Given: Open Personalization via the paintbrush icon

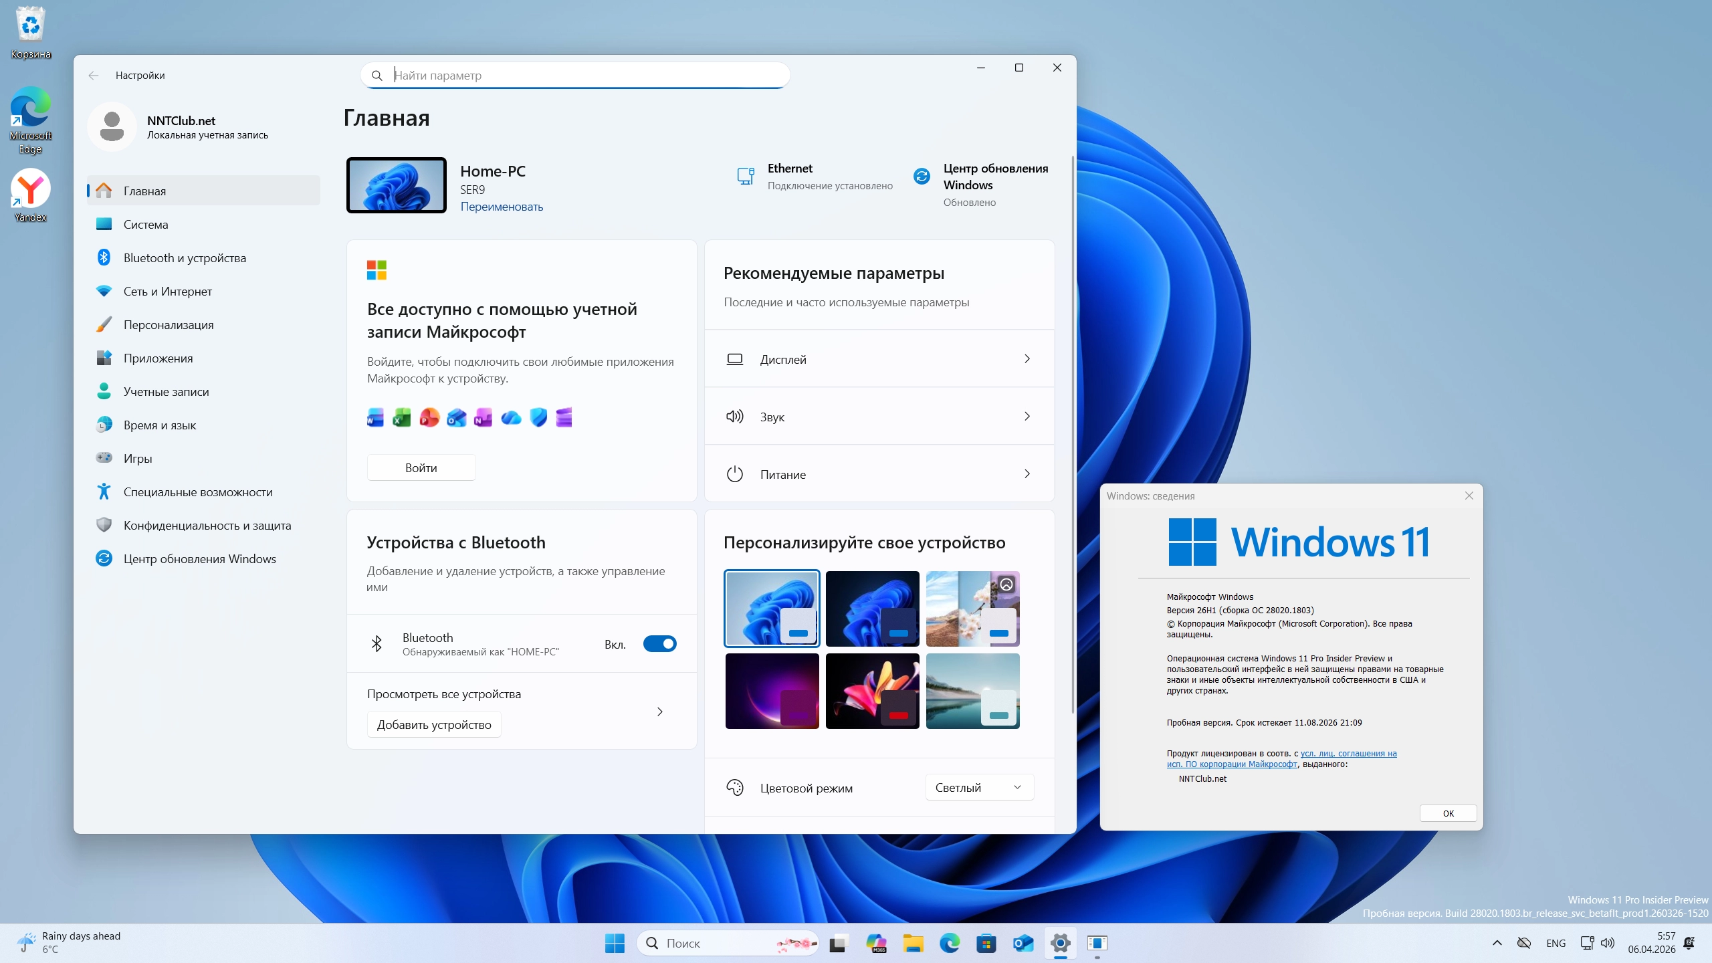Looking at the screenshot, I should pyautogui.click(x=104, y=324).
